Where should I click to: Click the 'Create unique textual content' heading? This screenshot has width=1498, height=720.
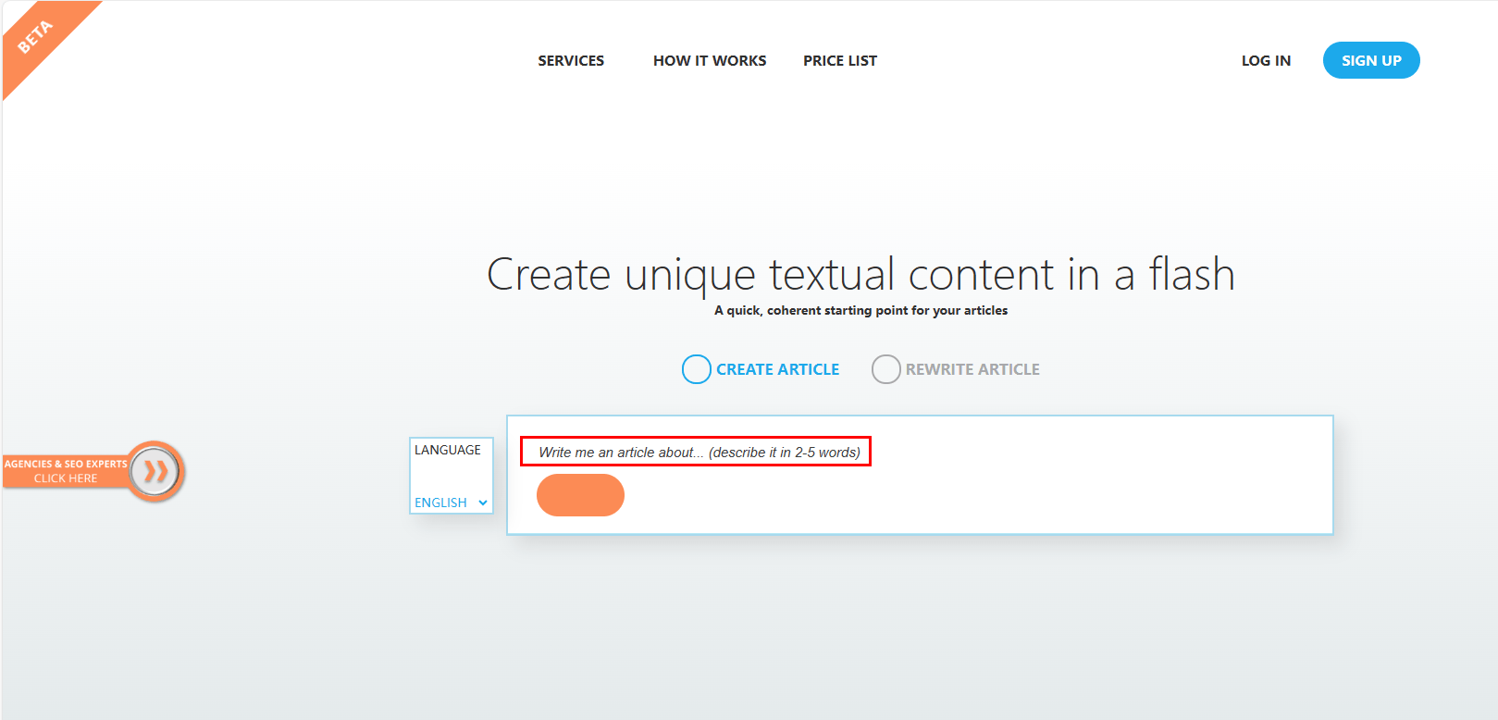860,275
